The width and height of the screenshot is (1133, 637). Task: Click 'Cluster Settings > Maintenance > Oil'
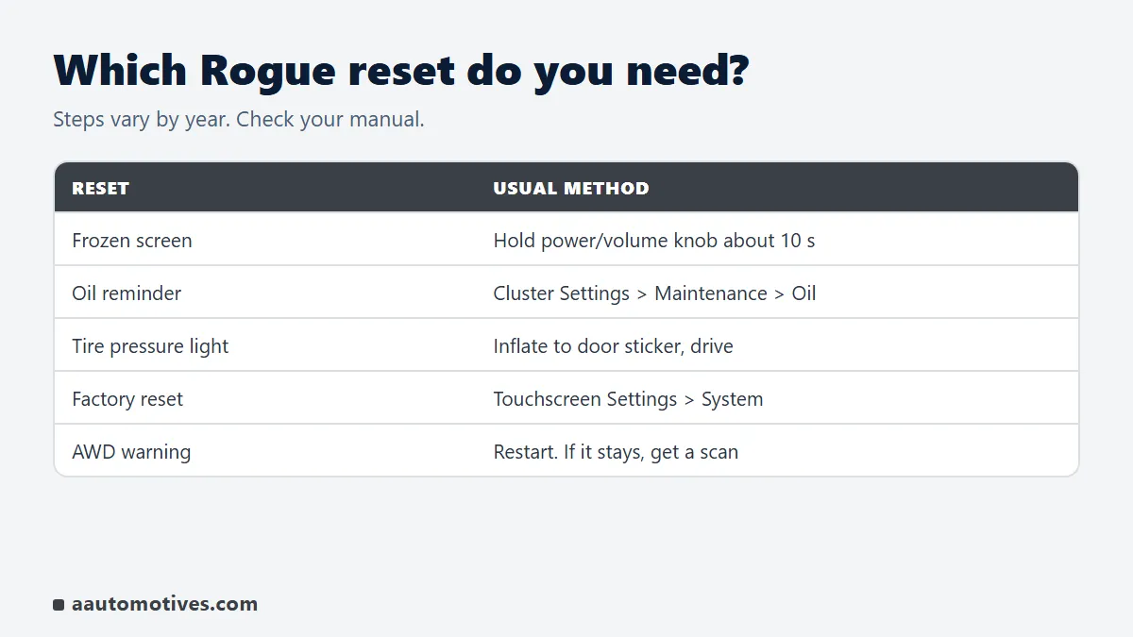(x=654, y=293)
